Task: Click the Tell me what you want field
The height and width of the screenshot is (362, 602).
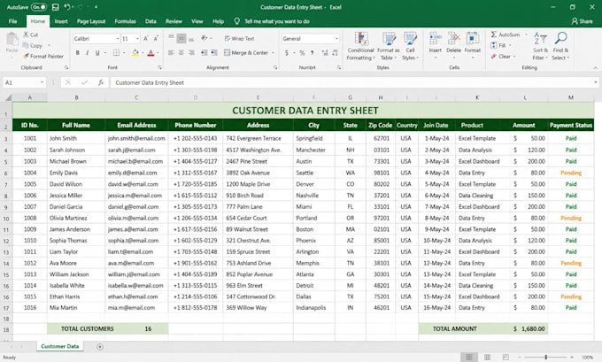Action: click(277, 21)
